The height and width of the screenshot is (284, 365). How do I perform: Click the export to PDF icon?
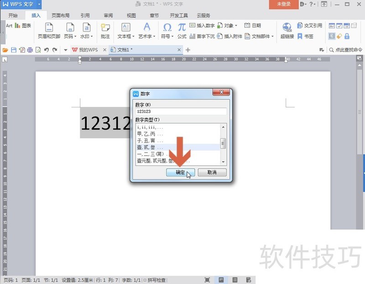pos(22,50)
